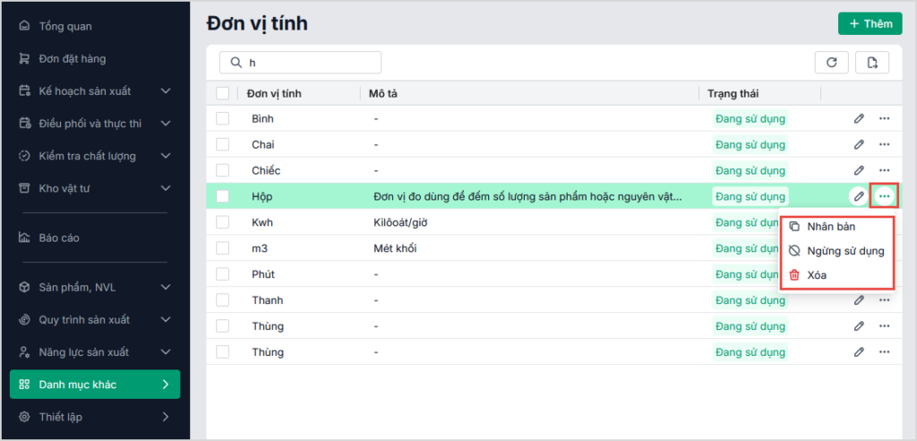This screenshot has height=441, width=917.
Task: Click the Báo cáo chart icon
Action: tap(24, 238)
